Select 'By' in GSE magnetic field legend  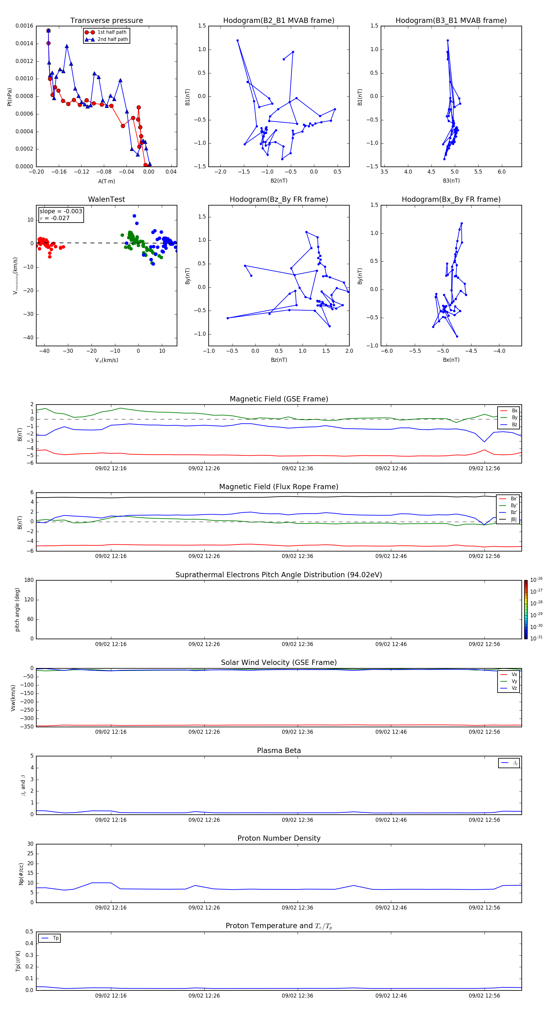pyautogui.click(x=509, y=417)
